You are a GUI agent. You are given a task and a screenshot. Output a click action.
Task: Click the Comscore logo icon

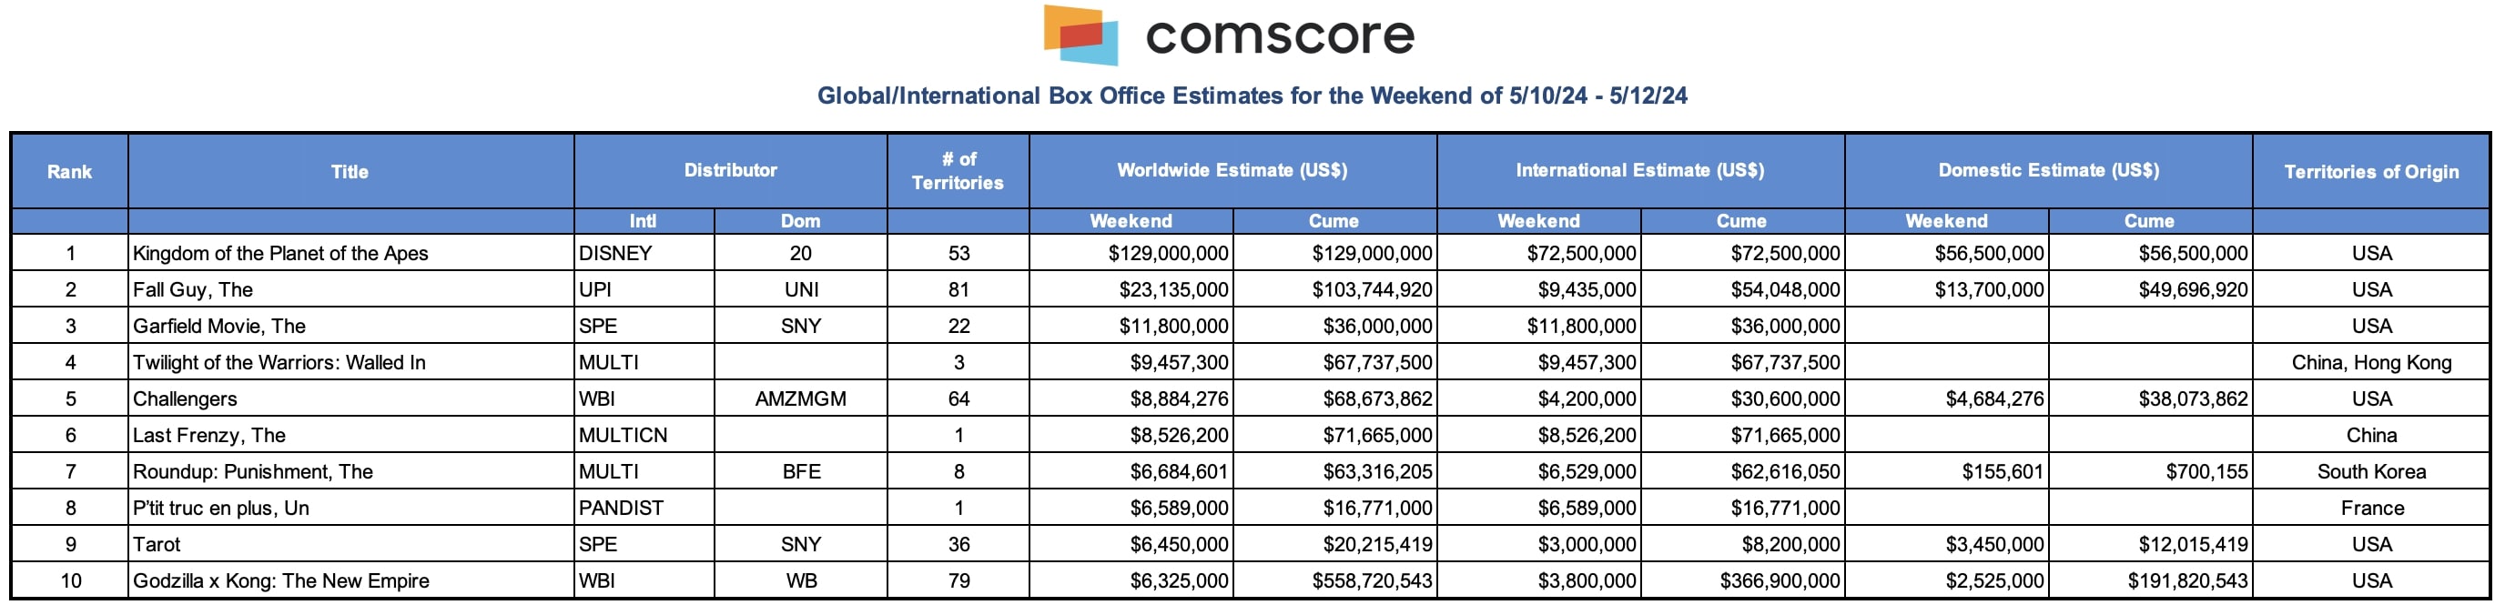click(x=1080, y=35)
